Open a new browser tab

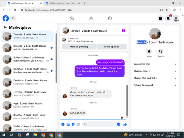tap(85, 3)
